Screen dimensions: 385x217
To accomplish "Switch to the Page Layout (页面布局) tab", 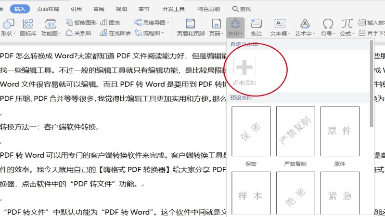I will [x=49, y=9].
